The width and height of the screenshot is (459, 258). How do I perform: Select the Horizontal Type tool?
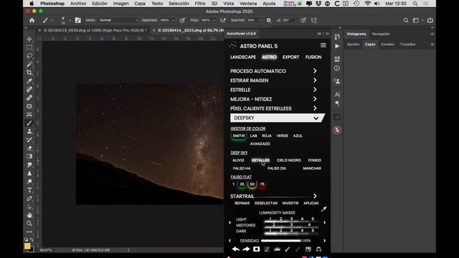(29, 190)
